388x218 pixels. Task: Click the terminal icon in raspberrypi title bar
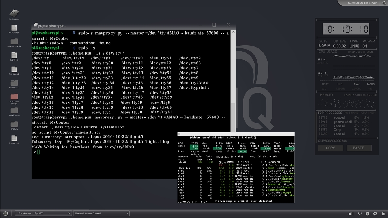point(36,25)
